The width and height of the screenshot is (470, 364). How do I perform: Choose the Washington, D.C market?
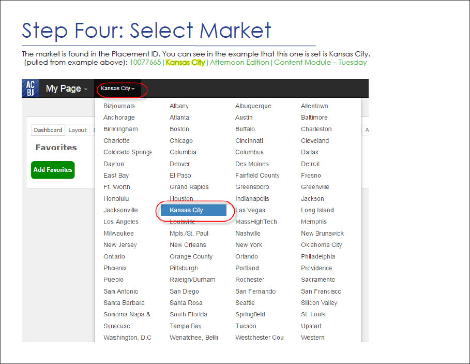[x=127, y=338]
